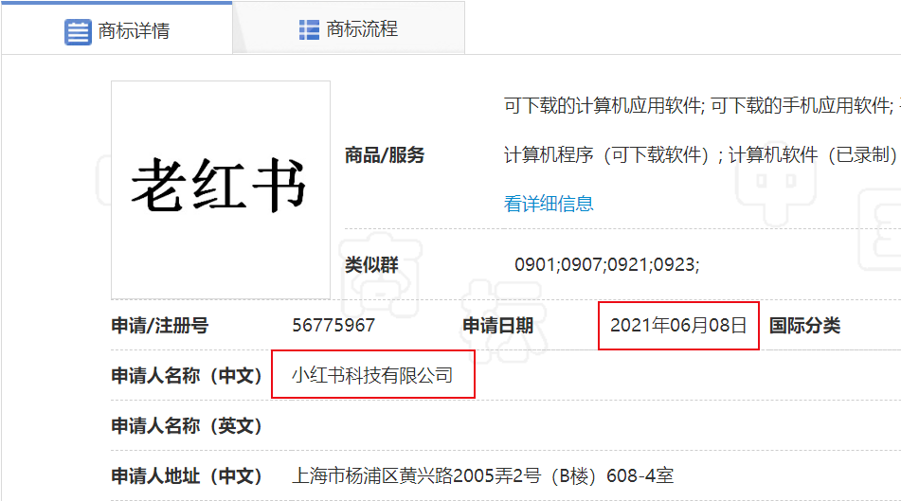The image size is (901, 501).
Task: Click the 申请人地址（中文） label
Action: [187, 475]
